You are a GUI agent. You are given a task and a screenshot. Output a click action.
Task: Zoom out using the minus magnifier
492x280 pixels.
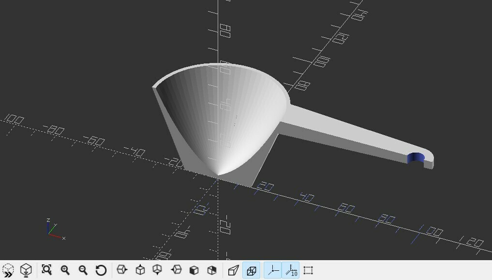pos(83,270)
